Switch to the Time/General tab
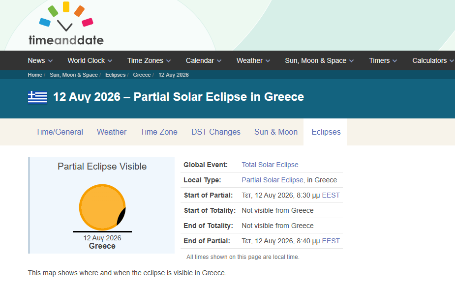455x287 pixels. click(x=59, y=132)
